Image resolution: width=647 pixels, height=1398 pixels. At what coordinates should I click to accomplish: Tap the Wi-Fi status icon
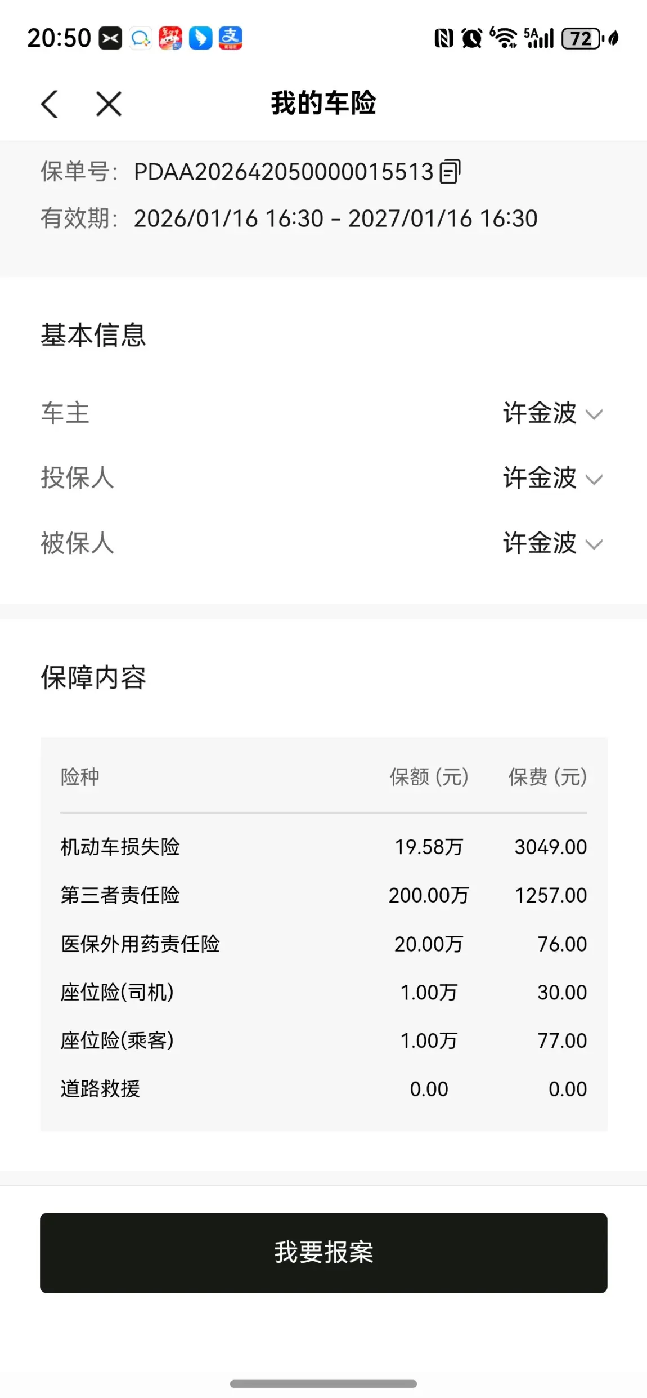[504, 38]
